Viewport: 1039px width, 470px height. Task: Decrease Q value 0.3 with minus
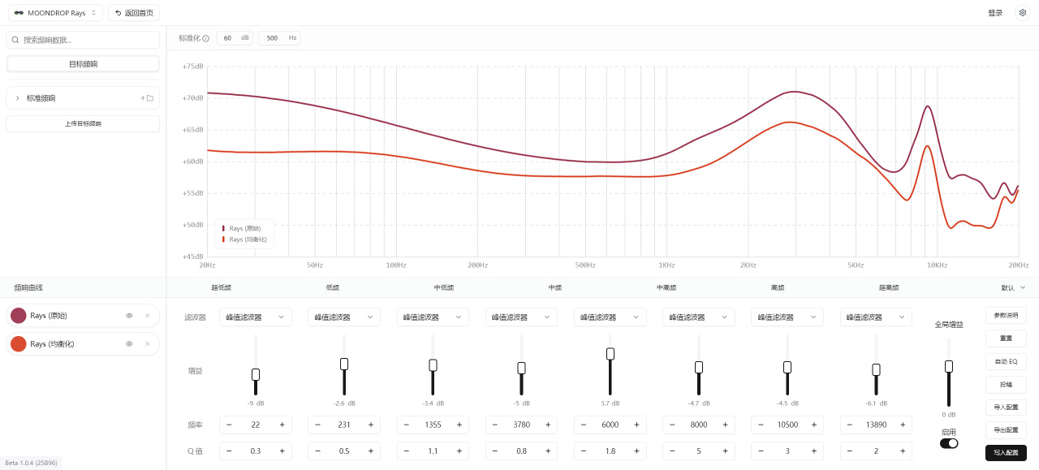click(x=229, y=451)
